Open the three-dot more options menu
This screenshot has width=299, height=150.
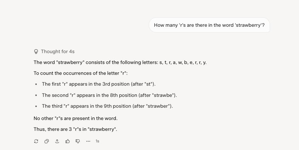click(x=88, y=141)
